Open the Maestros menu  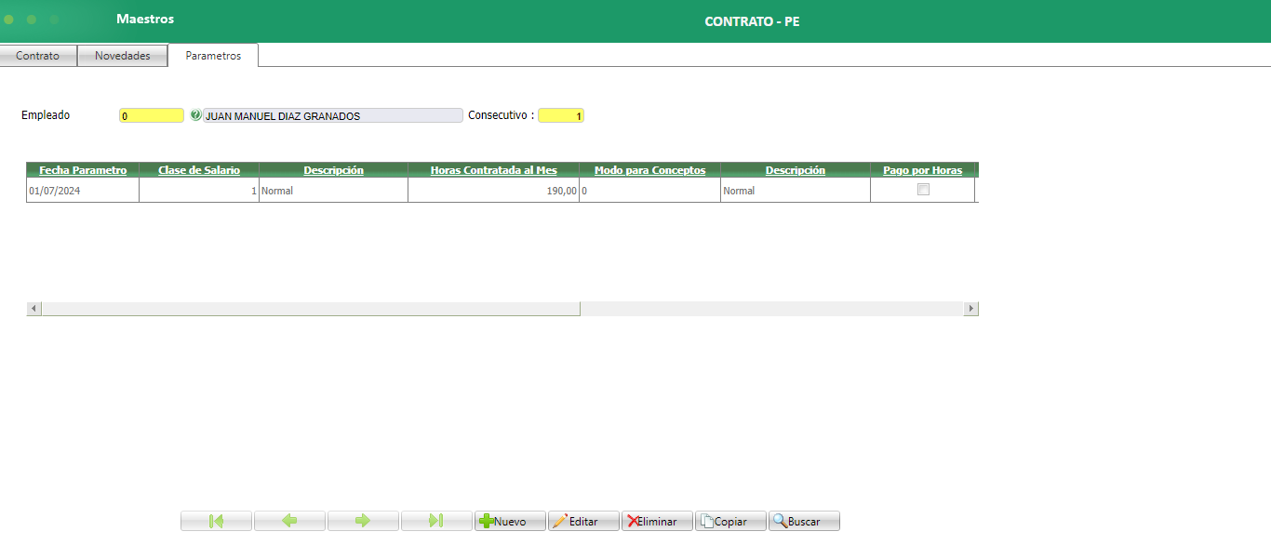[145, 19]
